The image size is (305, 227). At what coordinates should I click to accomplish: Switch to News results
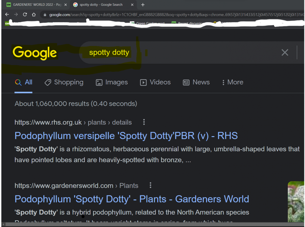click(x=196, y=82)
